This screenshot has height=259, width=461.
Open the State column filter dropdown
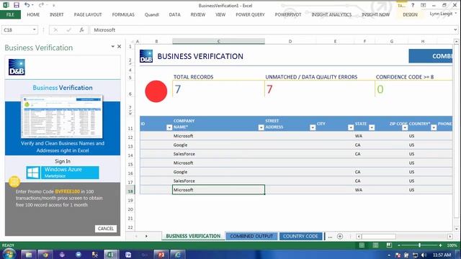(372, 127)
